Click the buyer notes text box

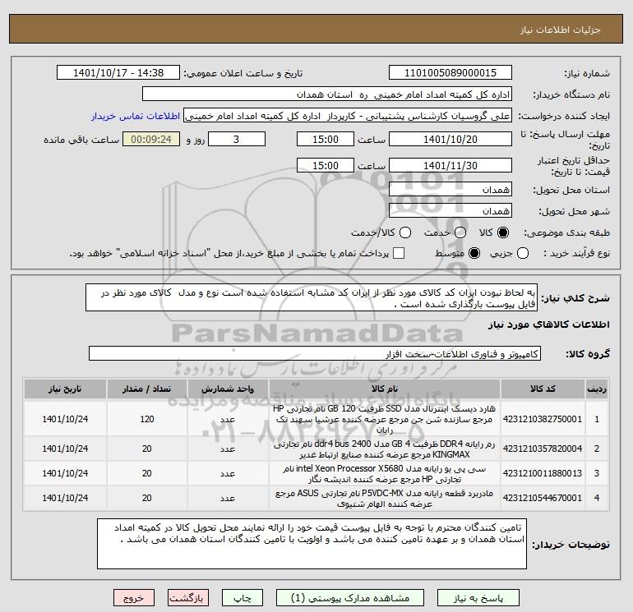(x=312, y=544)
